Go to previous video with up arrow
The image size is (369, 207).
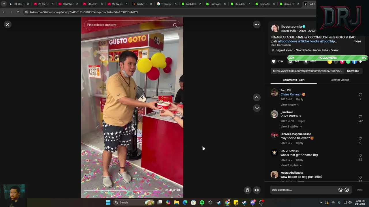(257, 97)
